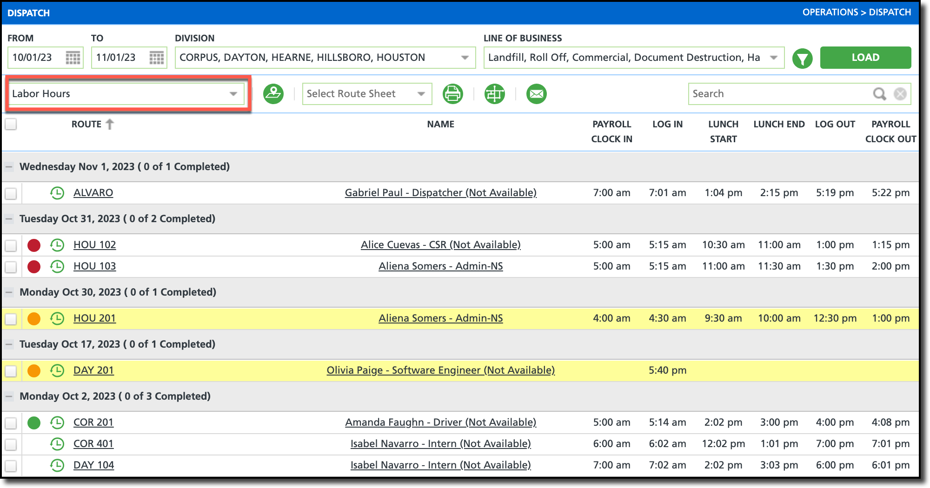Open the FROM date calendar picker
Viewport: 930px width, 488px height.
[73, 58]
